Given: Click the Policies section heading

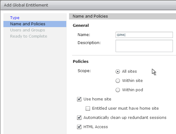Looking at the screenshot, I should 80,61.
